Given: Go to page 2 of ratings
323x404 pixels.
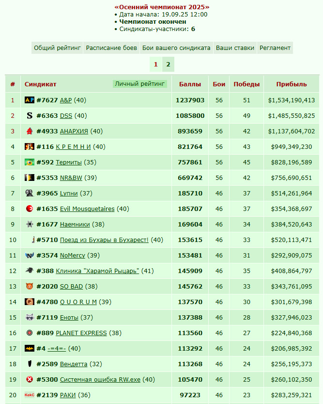Looking at the screenshot, I should tap(168, 65).
